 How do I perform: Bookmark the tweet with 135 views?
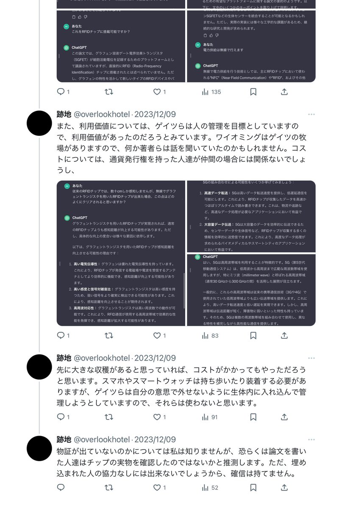[x=253, y=91]
